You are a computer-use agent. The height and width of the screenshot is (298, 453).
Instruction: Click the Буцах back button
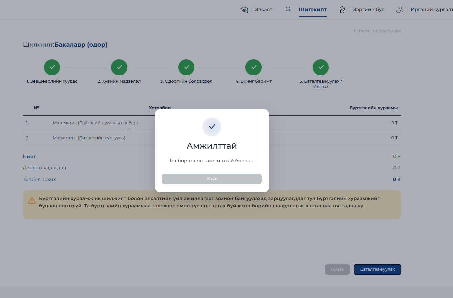337,269
